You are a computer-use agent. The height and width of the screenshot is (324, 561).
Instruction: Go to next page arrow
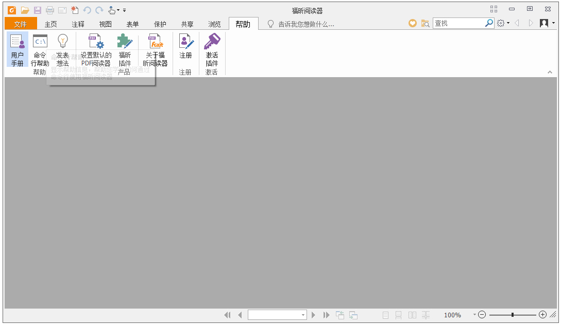point(313,315)
